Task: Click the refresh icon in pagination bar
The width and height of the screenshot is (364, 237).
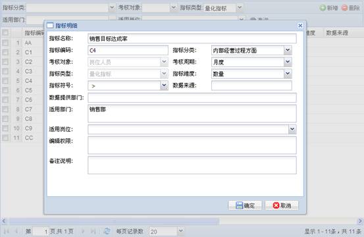Action: coord(107,231)
